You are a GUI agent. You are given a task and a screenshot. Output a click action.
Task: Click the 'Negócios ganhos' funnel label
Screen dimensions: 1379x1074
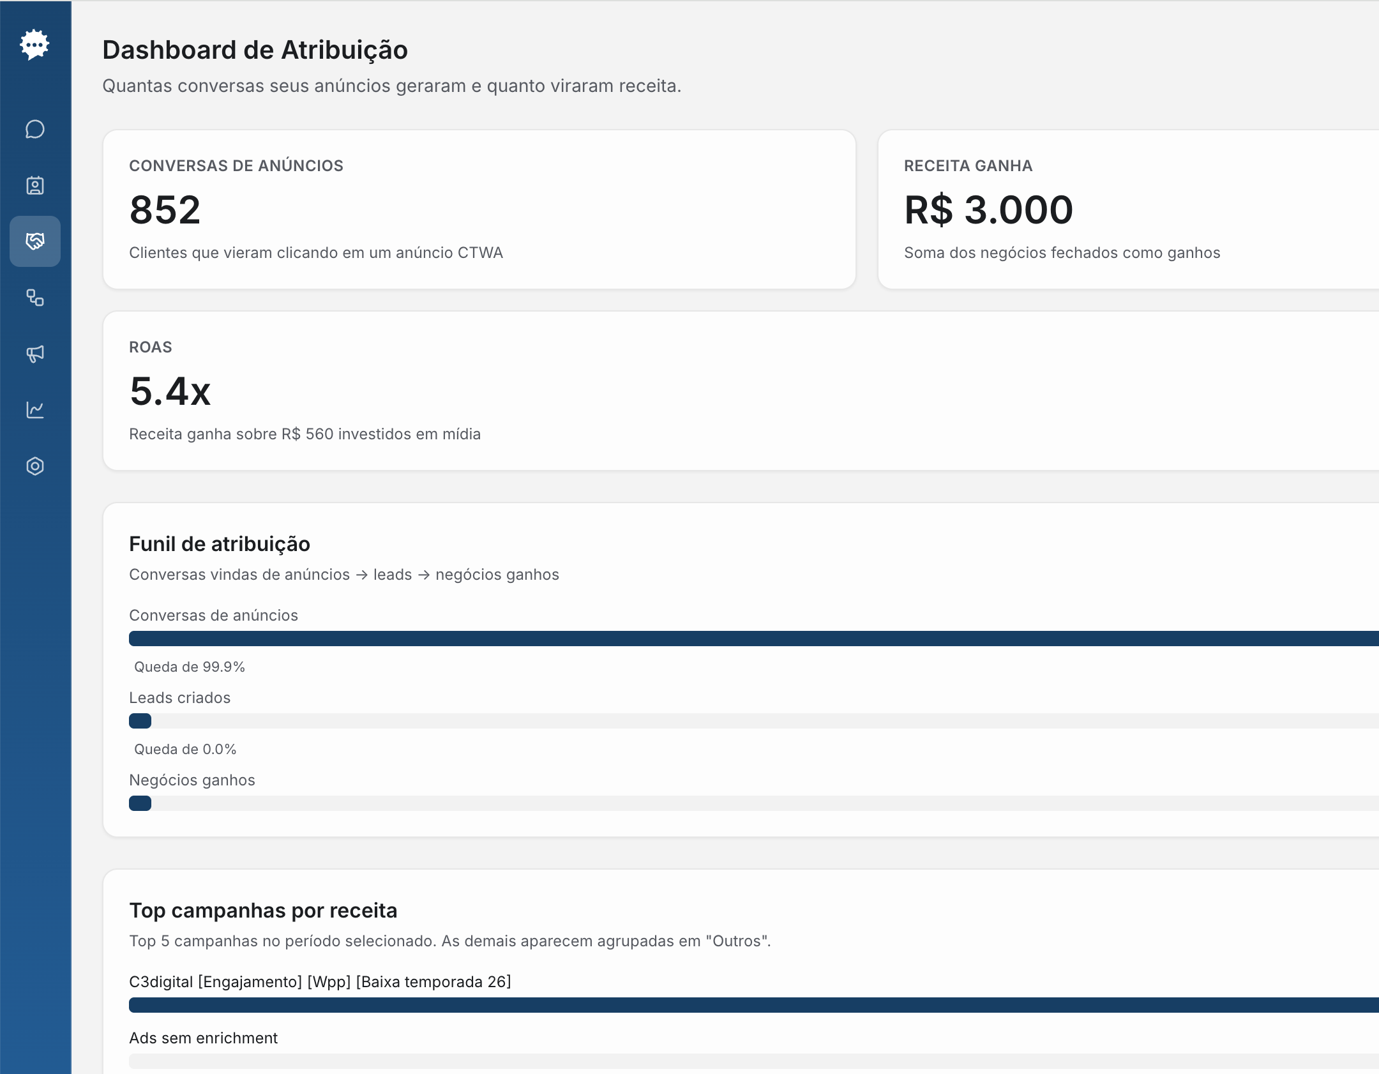tap(192, 780)
